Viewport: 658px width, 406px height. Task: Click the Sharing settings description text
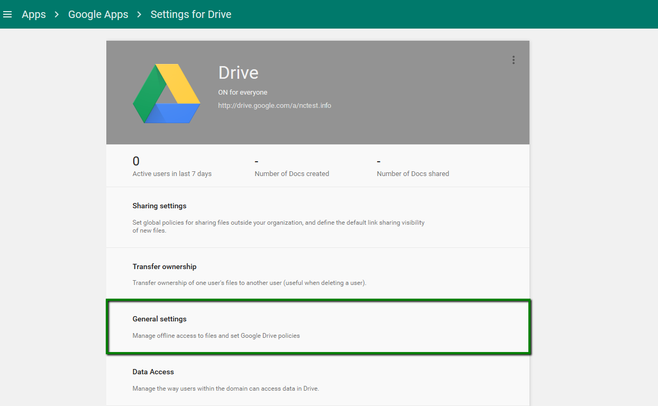[279, 226]
